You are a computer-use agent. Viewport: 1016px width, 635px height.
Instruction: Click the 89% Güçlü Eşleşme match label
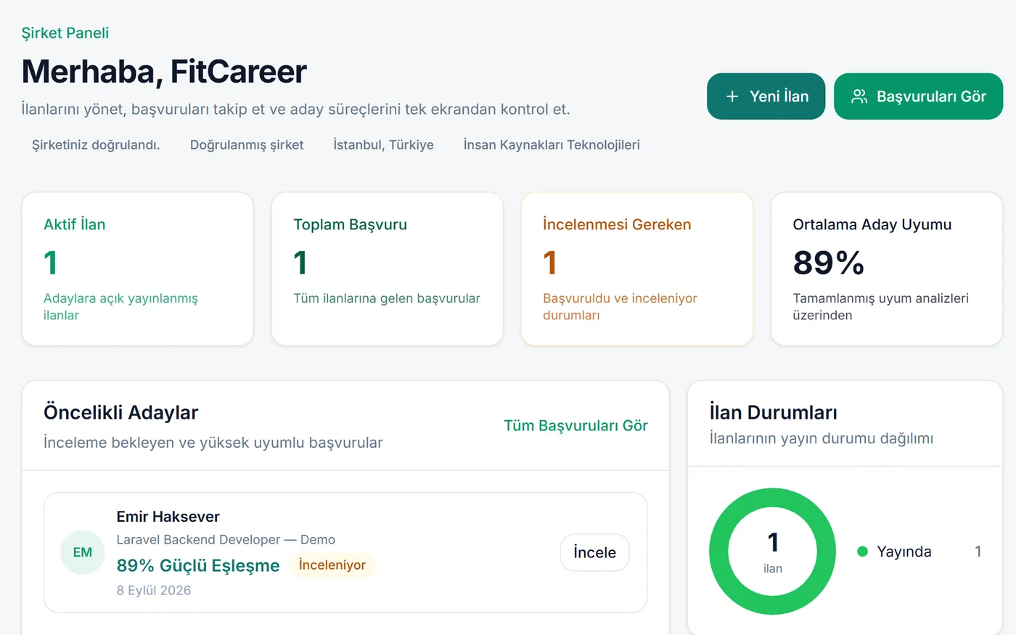[198, 566]
